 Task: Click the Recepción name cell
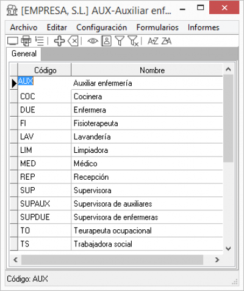pyautogui.click(x=147, y=177)
